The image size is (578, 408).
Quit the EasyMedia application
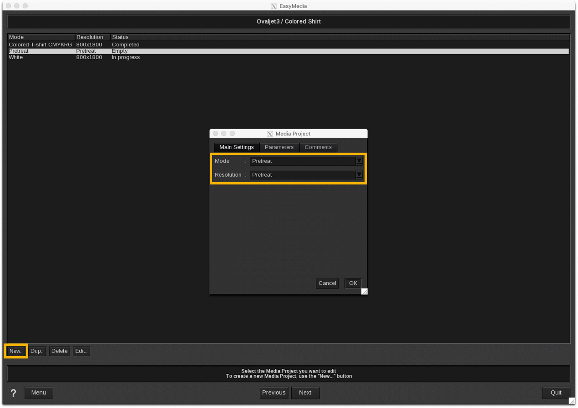pyautogui.click(x=556, y=393)
